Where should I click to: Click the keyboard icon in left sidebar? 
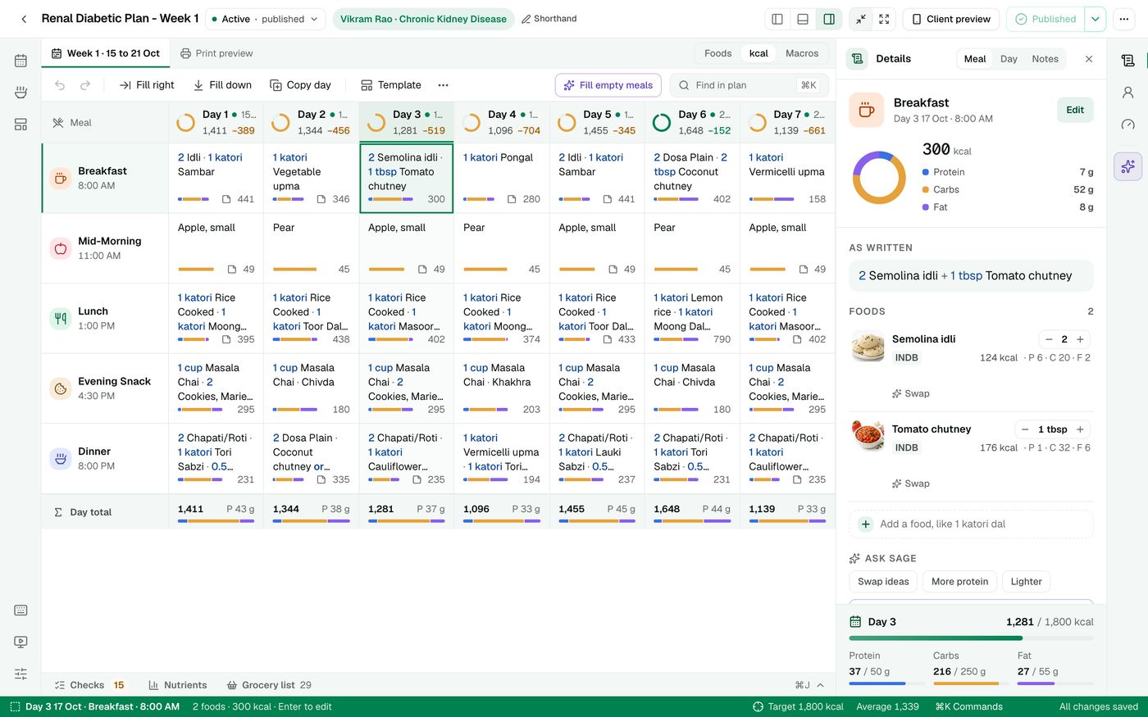20,610
